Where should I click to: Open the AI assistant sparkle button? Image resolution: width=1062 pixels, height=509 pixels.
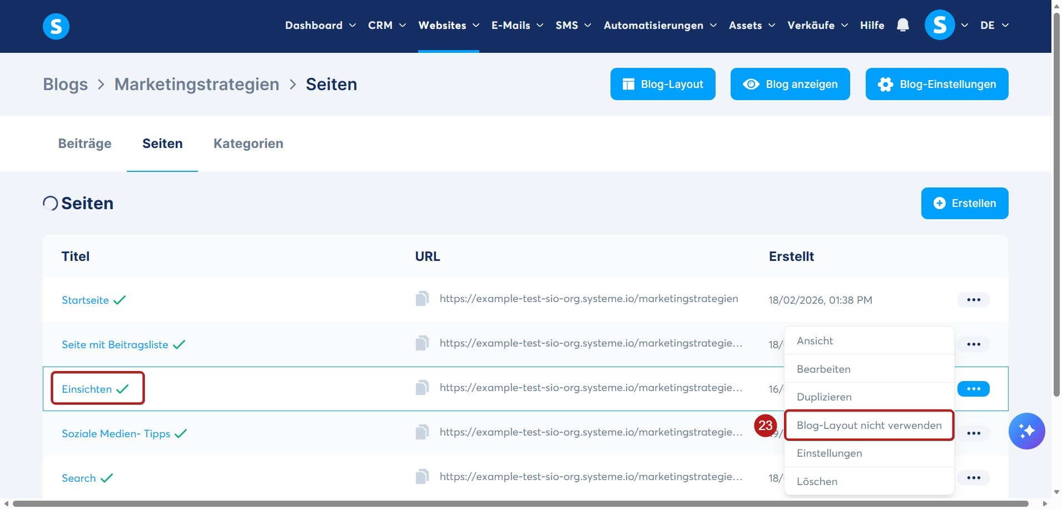1026,431
